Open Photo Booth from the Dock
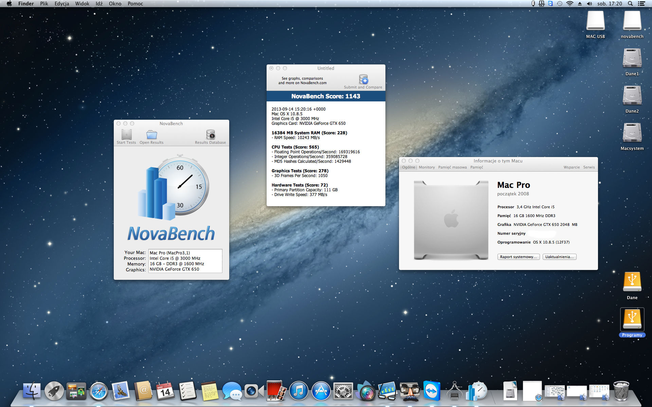 click(276, 391)
